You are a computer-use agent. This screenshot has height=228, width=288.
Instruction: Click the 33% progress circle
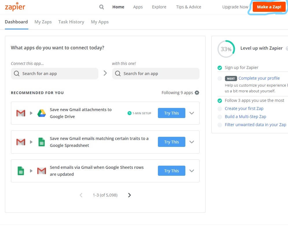[x=226, y=49]
